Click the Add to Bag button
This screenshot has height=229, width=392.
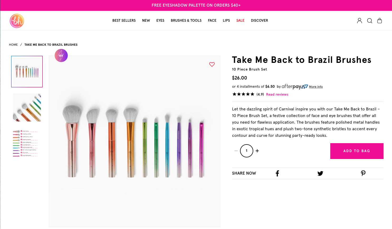pos(357,151)
